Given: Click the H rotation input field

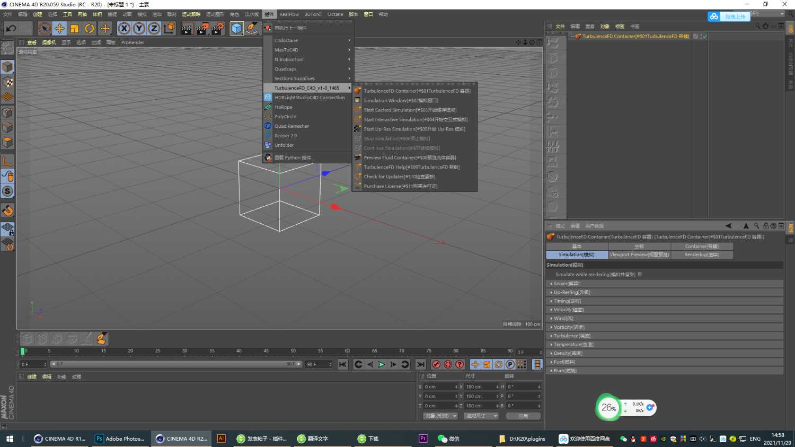Looking at the screenshot, I should tap(524, 387).
